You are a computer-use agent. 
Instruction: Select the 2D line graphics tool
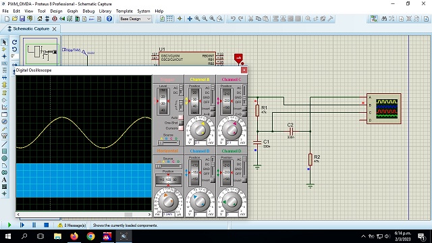coord(4,144)
